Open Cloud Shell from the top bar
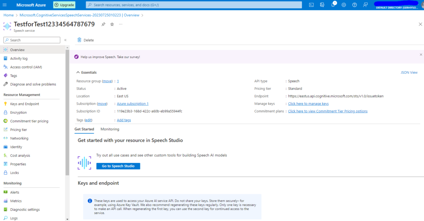424x221 pixels. click(311, 5)
